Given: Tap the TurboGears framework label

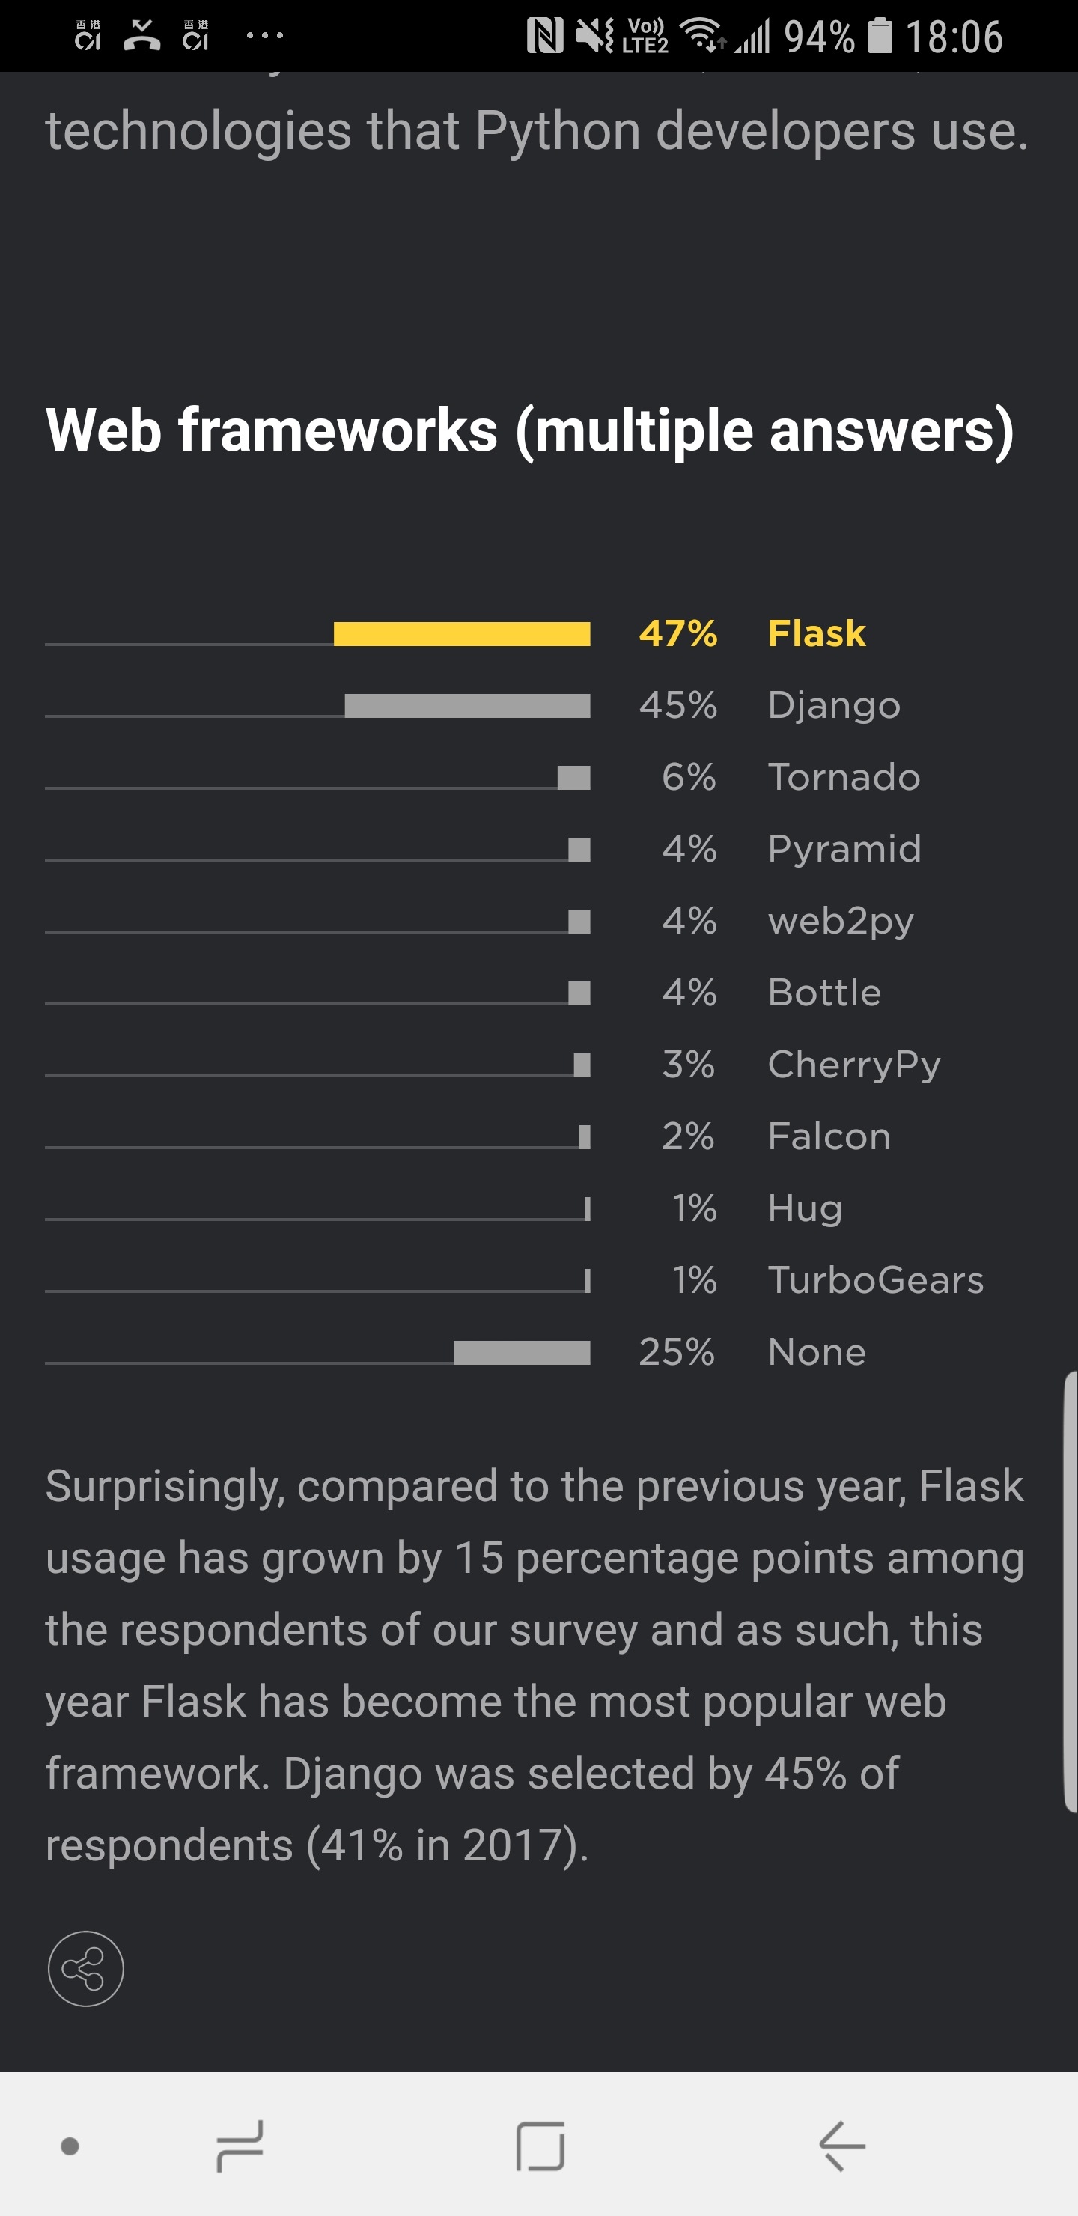Looking at the screenshot, I should pos(876,1280).
